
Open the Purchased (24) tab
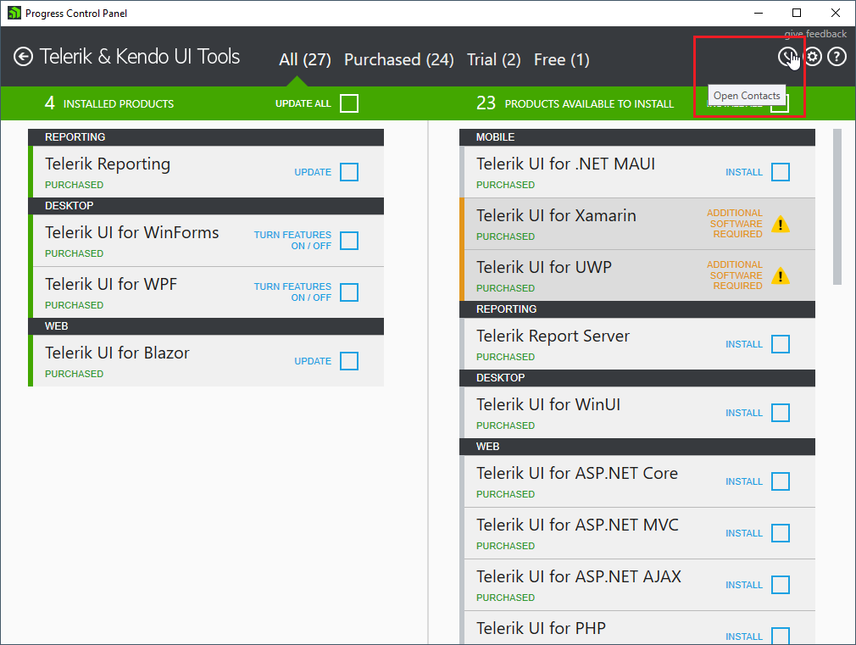[x=398, y=59]
